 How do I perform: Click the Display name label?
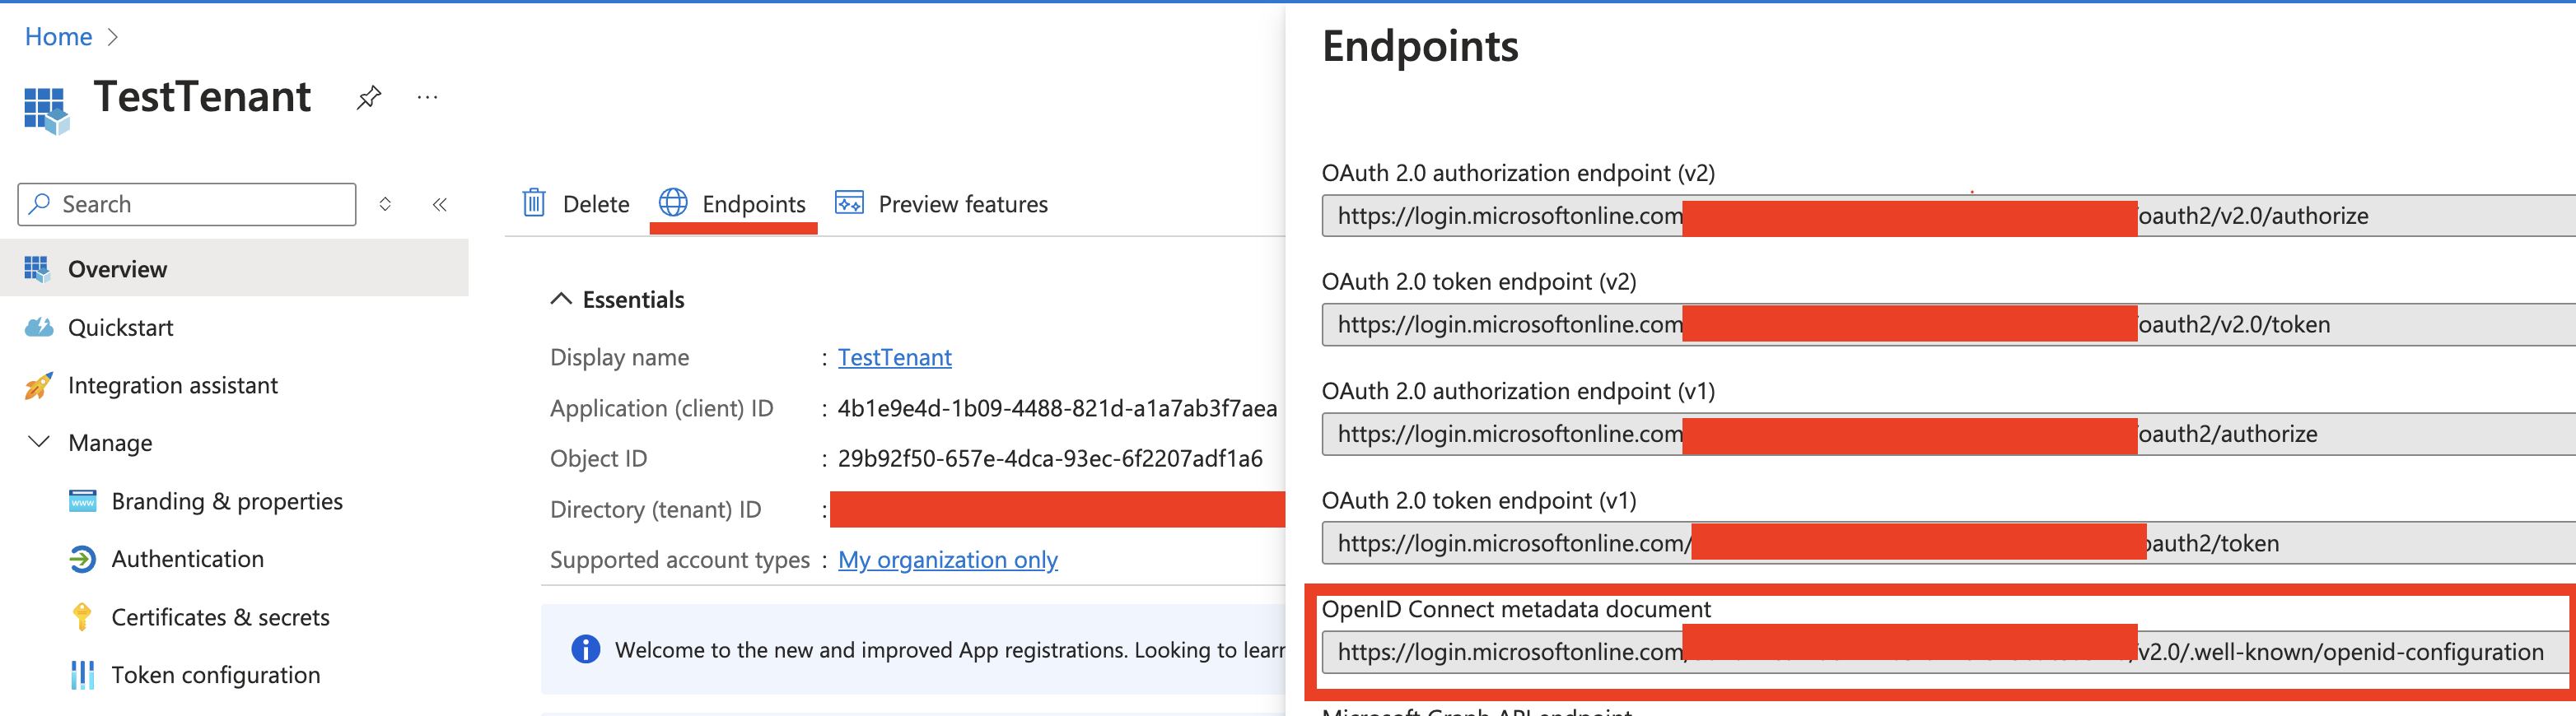click(x=619, y=357)
